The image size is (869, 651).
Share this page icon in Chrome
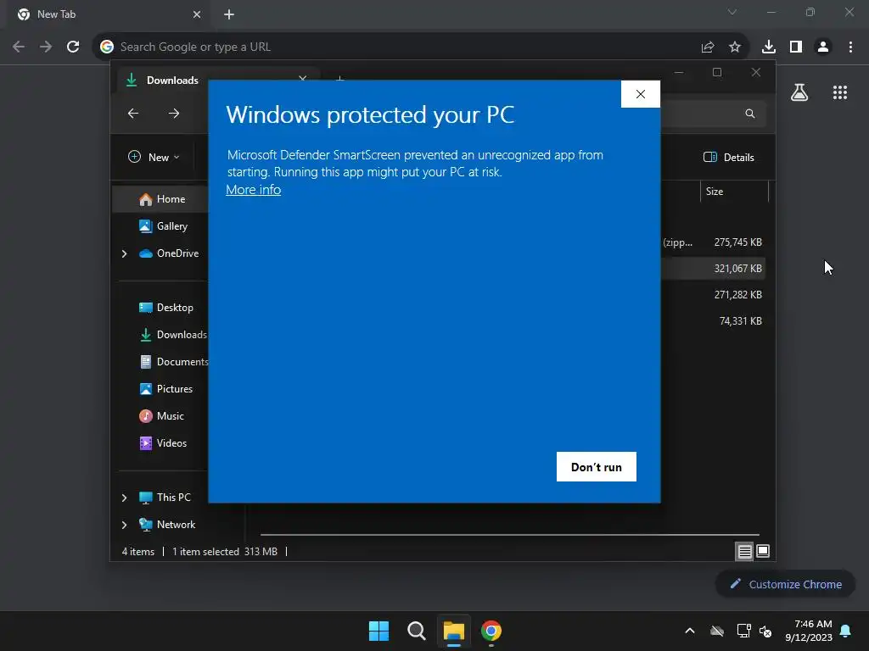707,47
